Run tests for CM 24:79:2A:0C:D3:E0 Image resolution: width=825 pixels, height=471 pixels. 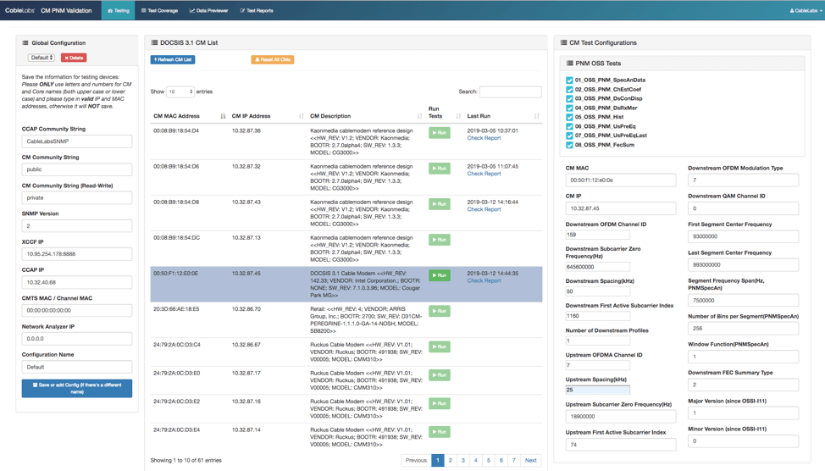pyautogui.click(x=440, y=374)
